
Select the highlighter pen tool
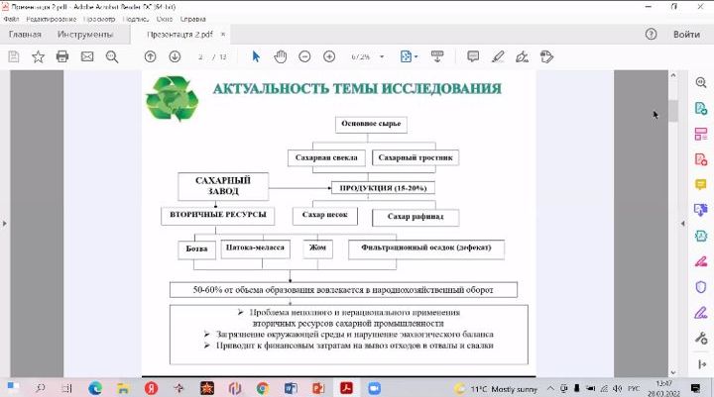click(498, 56)
